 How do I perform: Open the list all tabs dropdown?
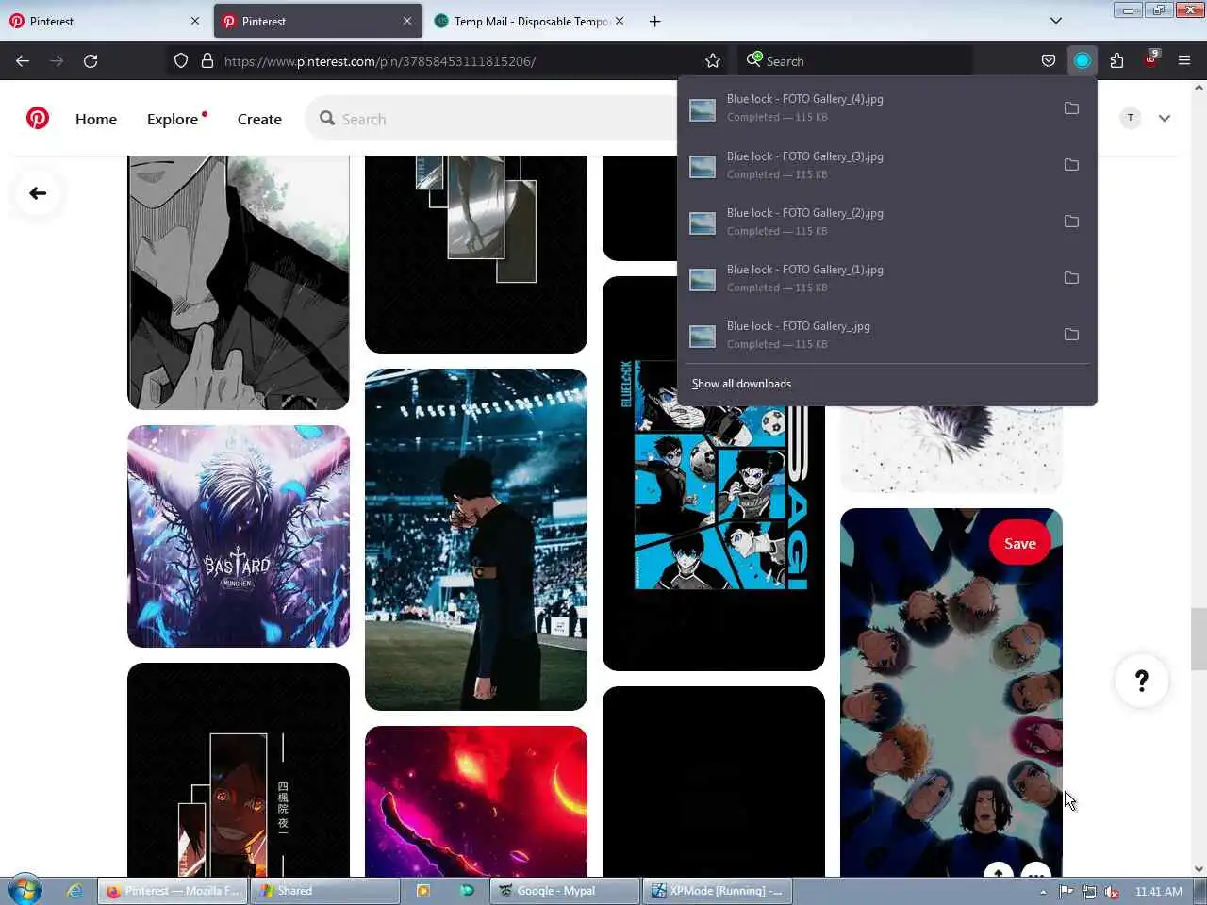point(1056,21)
